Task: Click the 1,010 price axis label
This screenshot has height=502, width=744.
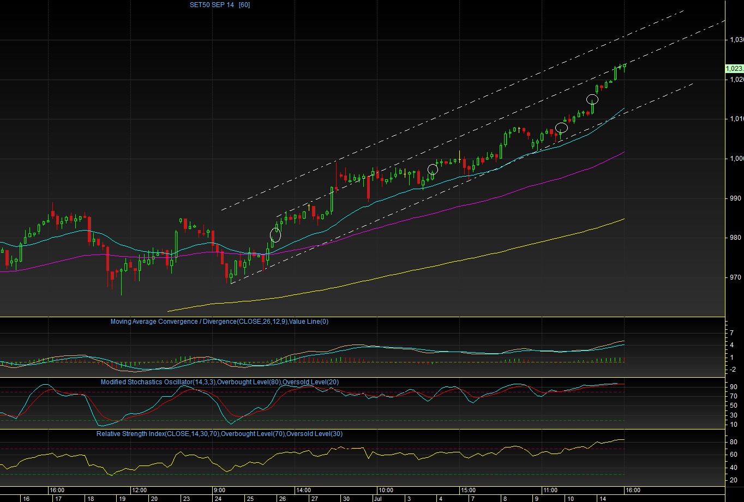Action: (x=736, y=119)
